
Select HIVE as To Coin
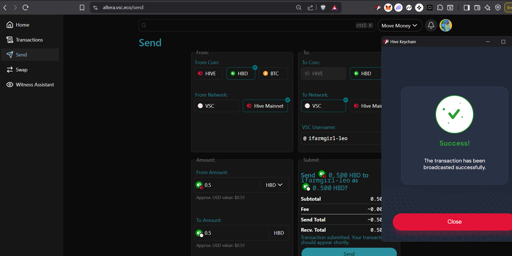323,74
